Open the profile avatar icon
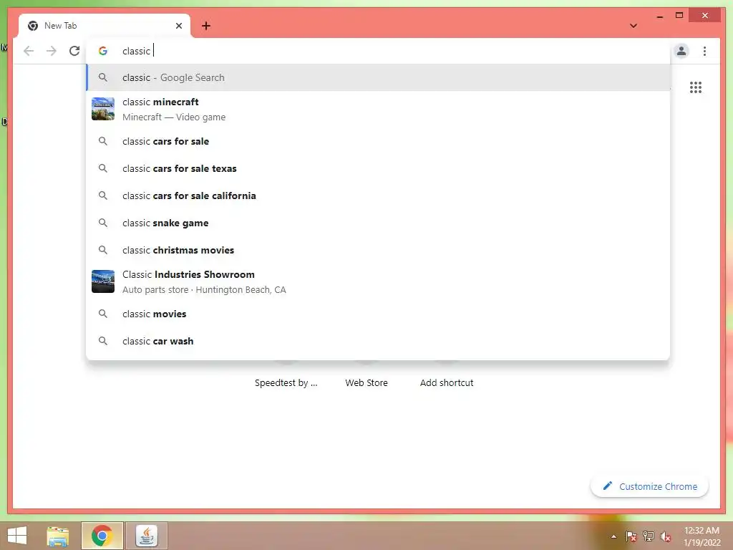Image resolution: width=733 pixels, height=550 pixels. tap(681, 51)
